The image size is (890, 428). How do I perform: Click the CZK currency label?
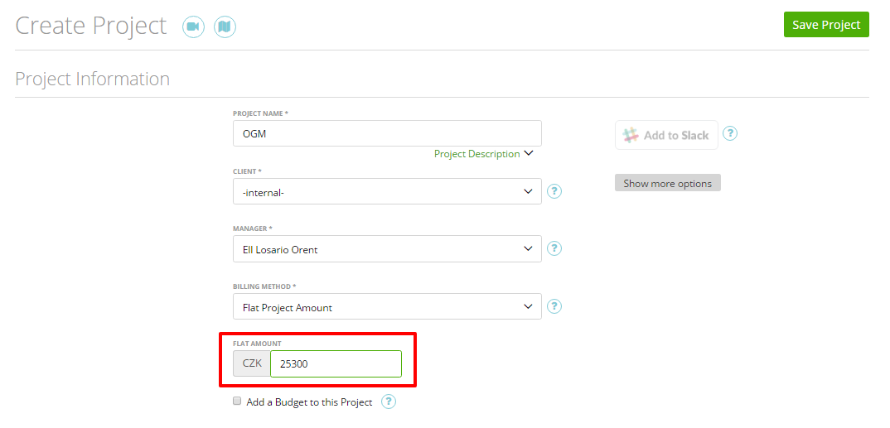252,363
